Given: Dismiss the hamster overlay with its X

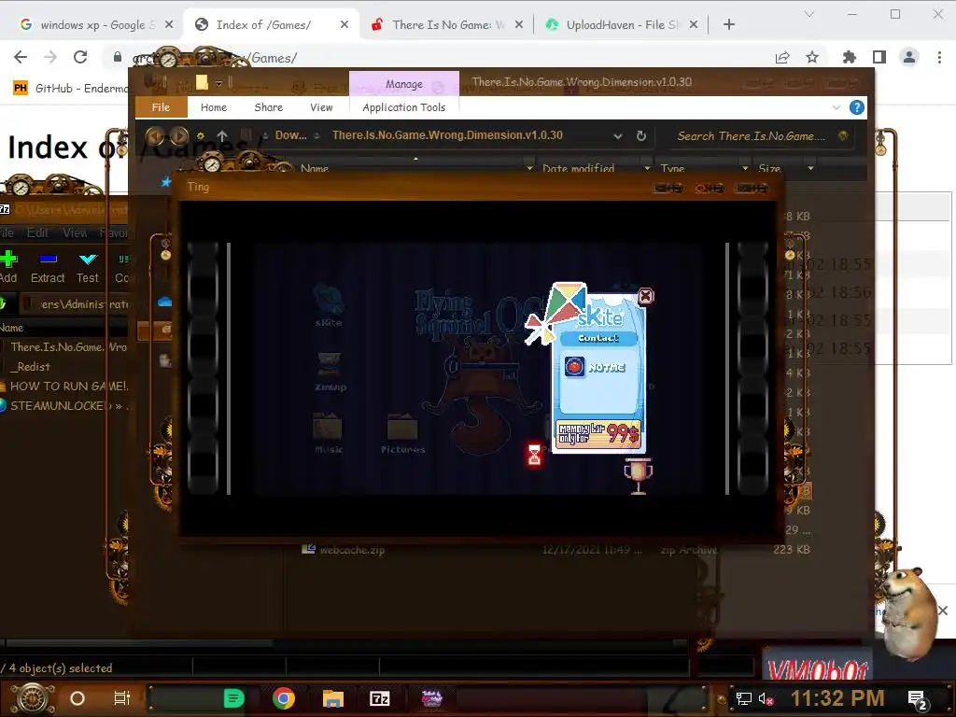Looking at the screenshot, I should coord(943,611).
